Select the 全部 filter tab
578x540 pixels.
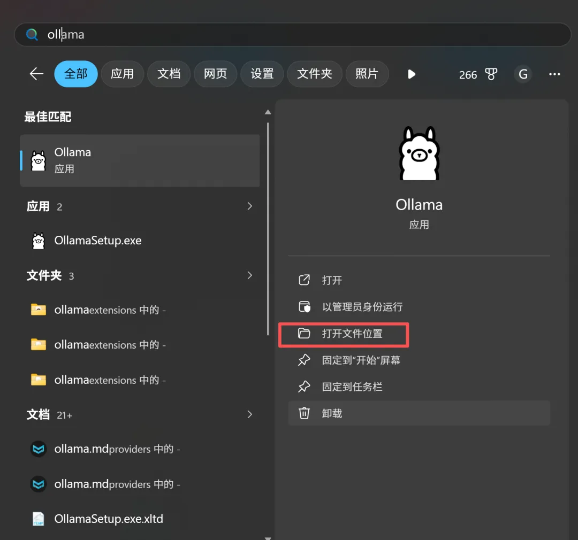pyautogui.click(x=76, y=74)
